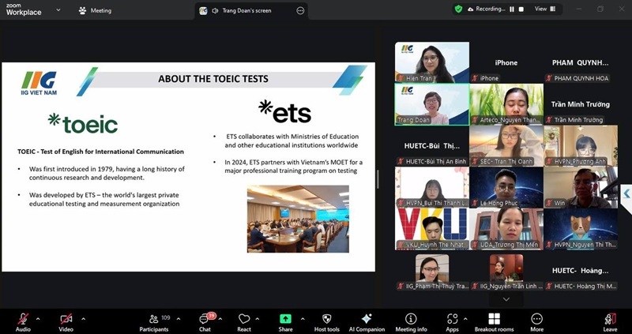
Task: Select HVPN_Bui Thi Thanh video tile
Action: coord(432,187)
